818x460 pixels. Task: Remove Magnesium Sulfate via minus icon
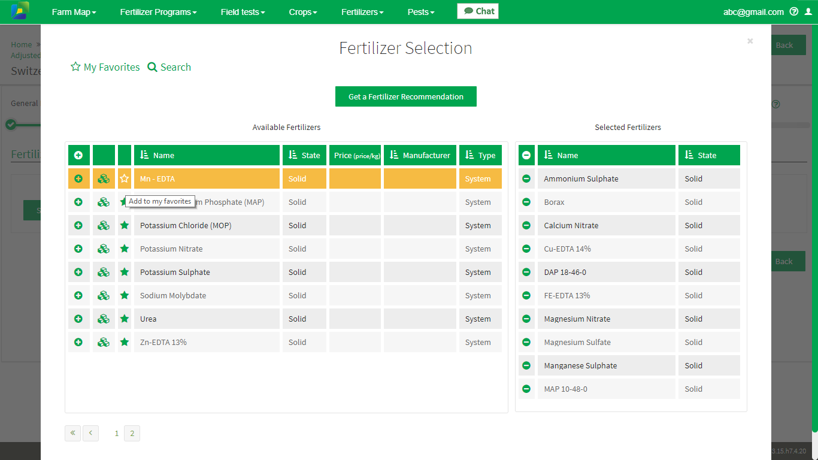pos(526,342)
